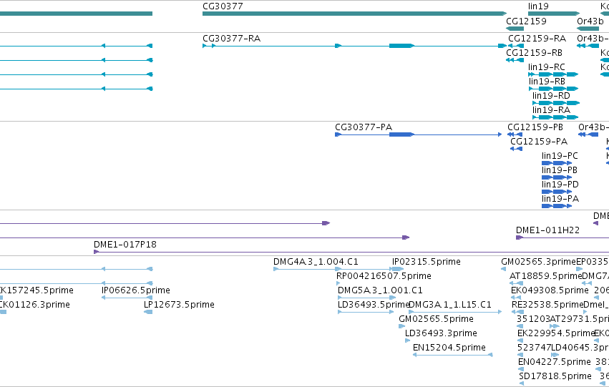Click the DMG5A3_1.001.C1 label
Screen dimensions: 609x387
(x=380, y=290)
